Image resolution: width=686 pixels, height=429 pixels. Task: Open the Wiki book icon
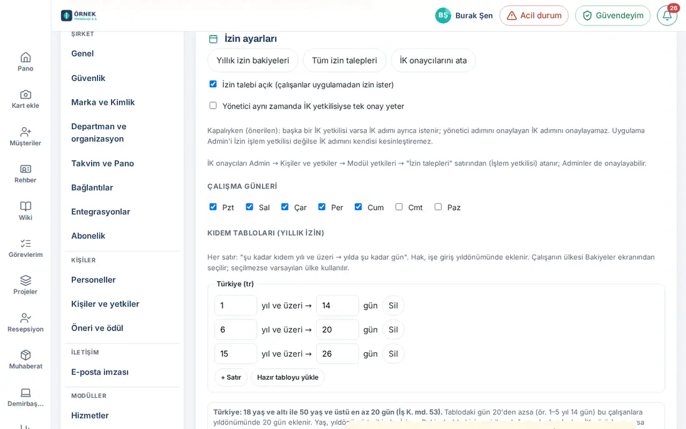[26, 206]
